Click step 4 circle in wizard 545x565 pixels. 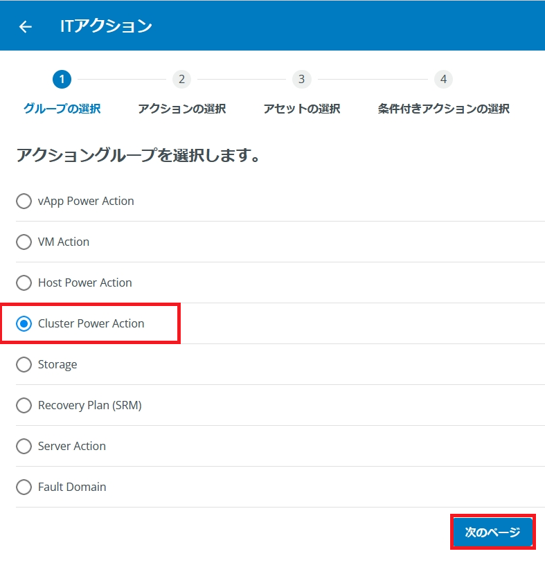pyautogui.click(x=443, y=79)
